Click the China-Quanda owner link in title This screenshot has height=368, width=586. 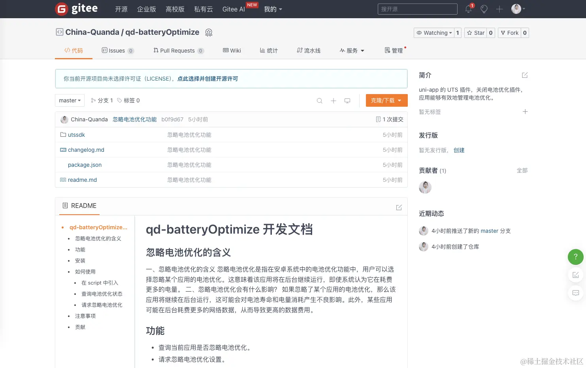tap(92, 32)
